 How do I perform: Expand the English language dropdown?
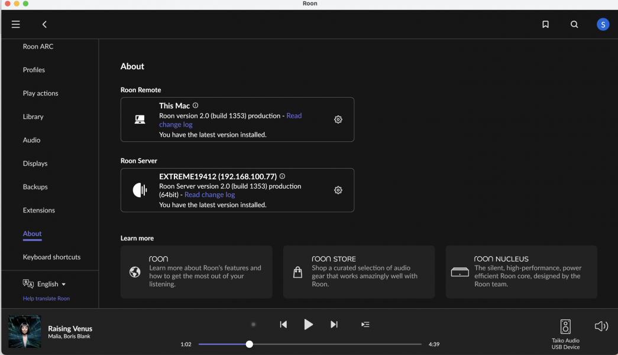51,284
